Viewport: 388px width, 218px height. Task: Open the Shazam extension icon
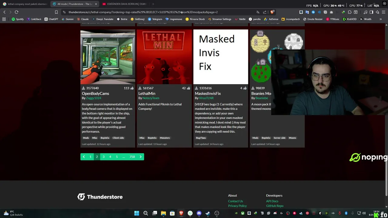313,12
